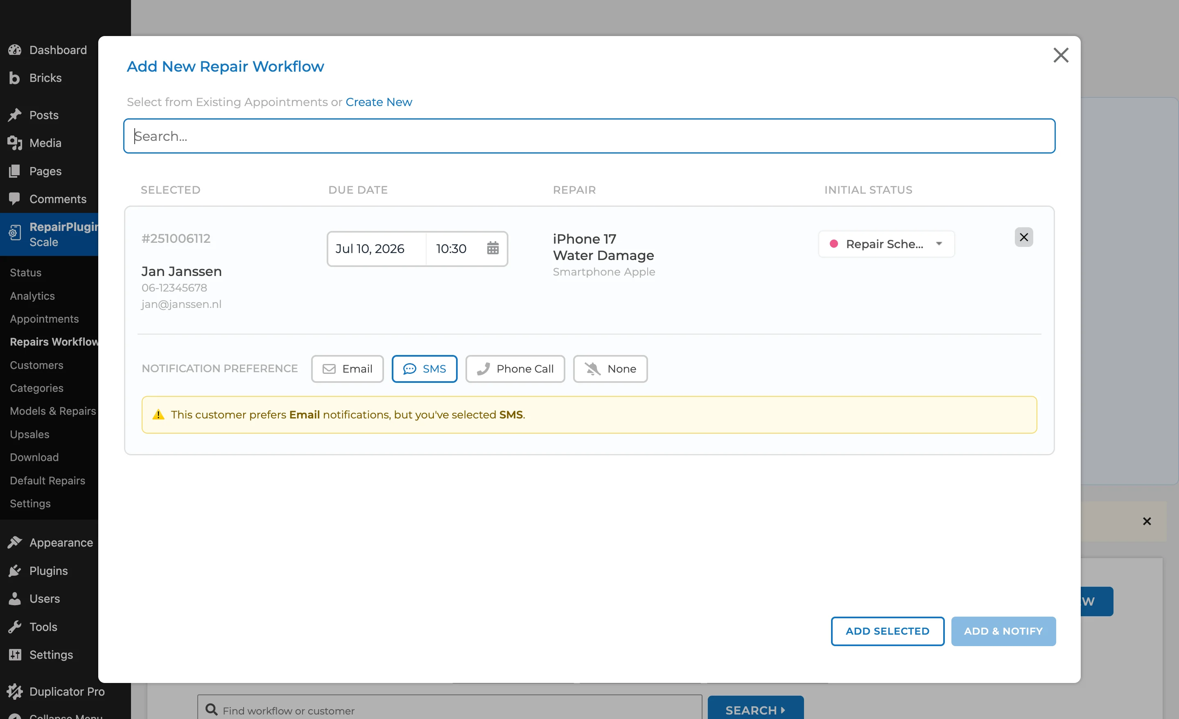The width and height of the screenshot is (1179, 719).
Task: Click the Pages document icon
Action: tap(15, 171)
